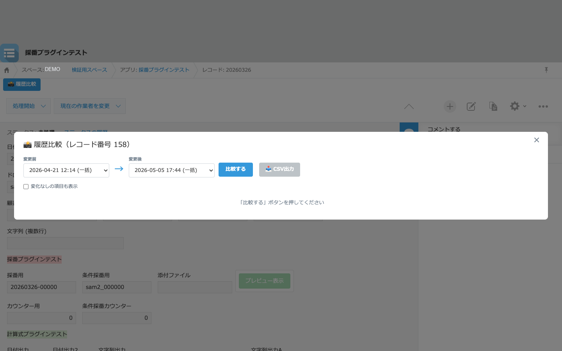Click the カウンター用 number field
The image size is (562, 351).
[x=41, y=318]
